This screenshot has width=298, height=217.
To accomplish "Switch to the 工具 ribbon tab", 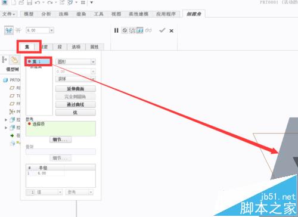I will (98, 14).
